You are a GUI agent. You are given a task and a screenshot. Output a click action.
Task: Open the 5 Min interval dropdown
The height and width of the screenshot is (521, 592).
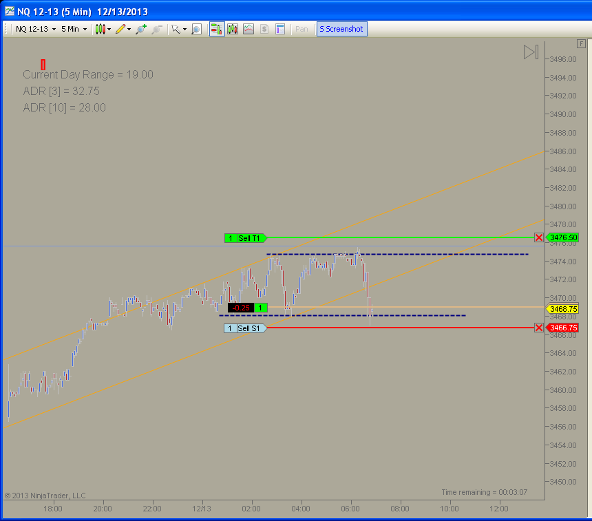[74, 29]
